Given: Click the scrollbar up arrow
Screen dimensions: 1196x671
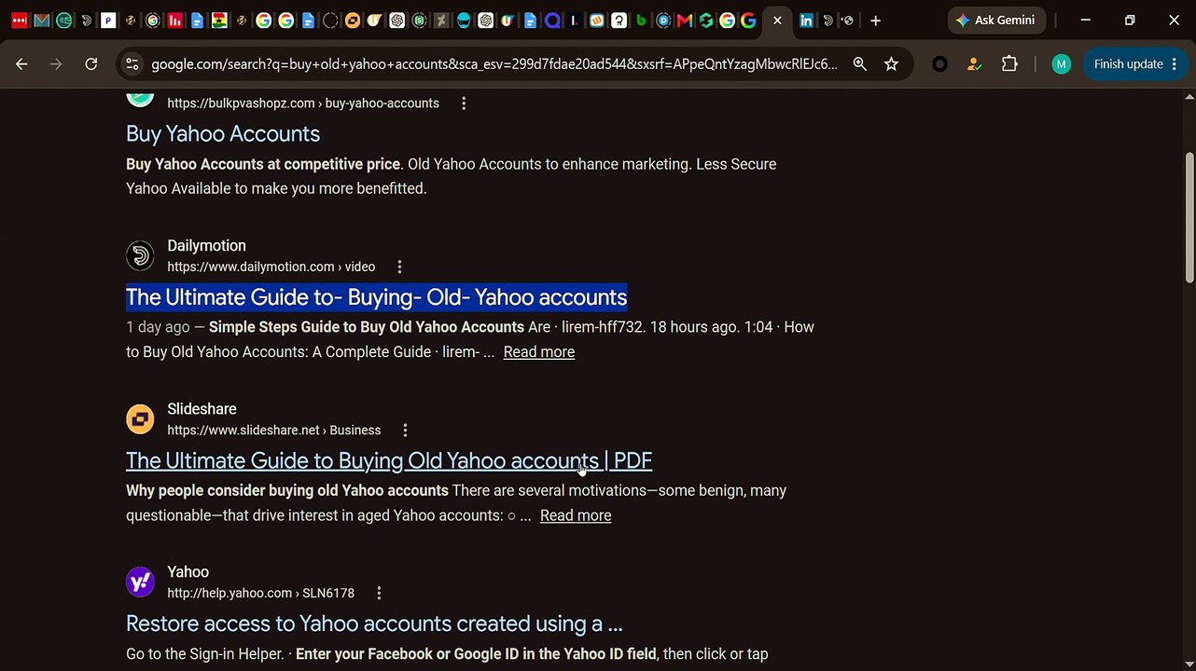Looking at the screenshot, I should (1189, 97).
